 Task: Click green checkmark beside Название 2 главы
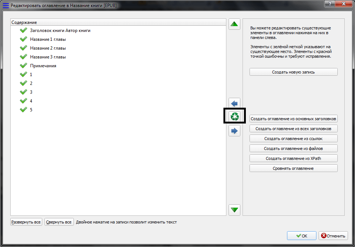pyautogui.click(x=23, y=48)
